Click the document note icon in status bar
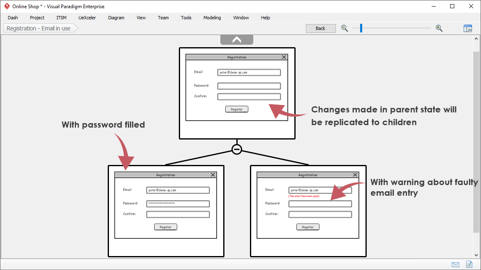Screen dimensions: 481x270 point(469,264)
